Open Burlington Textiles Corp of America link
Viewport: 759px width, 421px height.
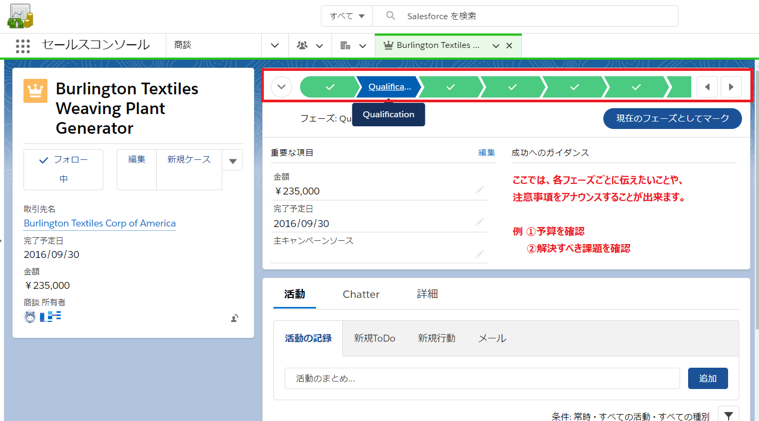point(100,223)
